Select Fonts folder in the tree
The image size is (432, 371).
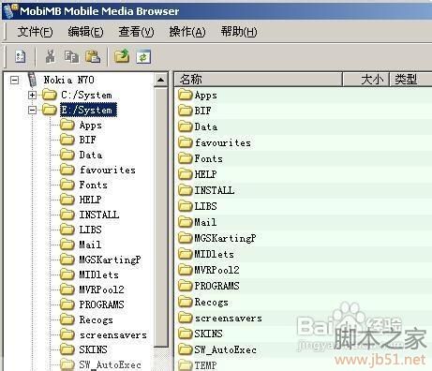(93, 185)
